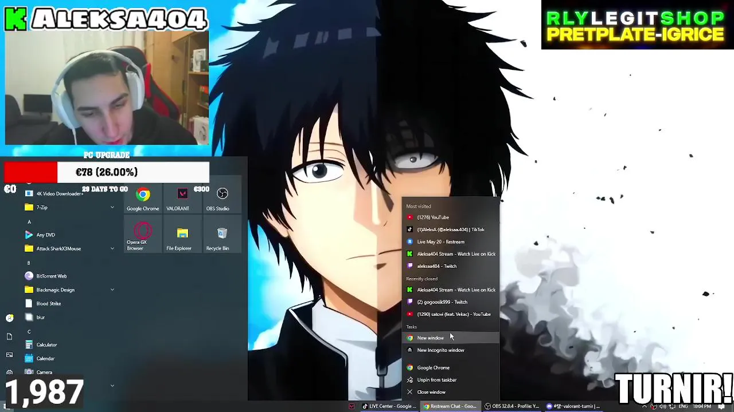734x412 pixels.
Task: Open (1276) YouTube from Most visited
Action: coord(451,217)
